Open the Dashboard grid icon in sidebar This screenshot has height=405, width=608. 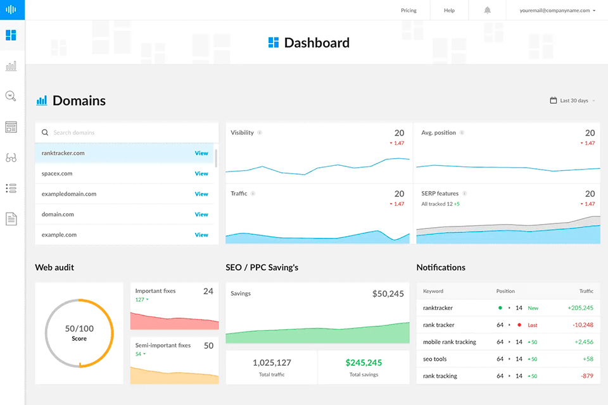(11, 35)
